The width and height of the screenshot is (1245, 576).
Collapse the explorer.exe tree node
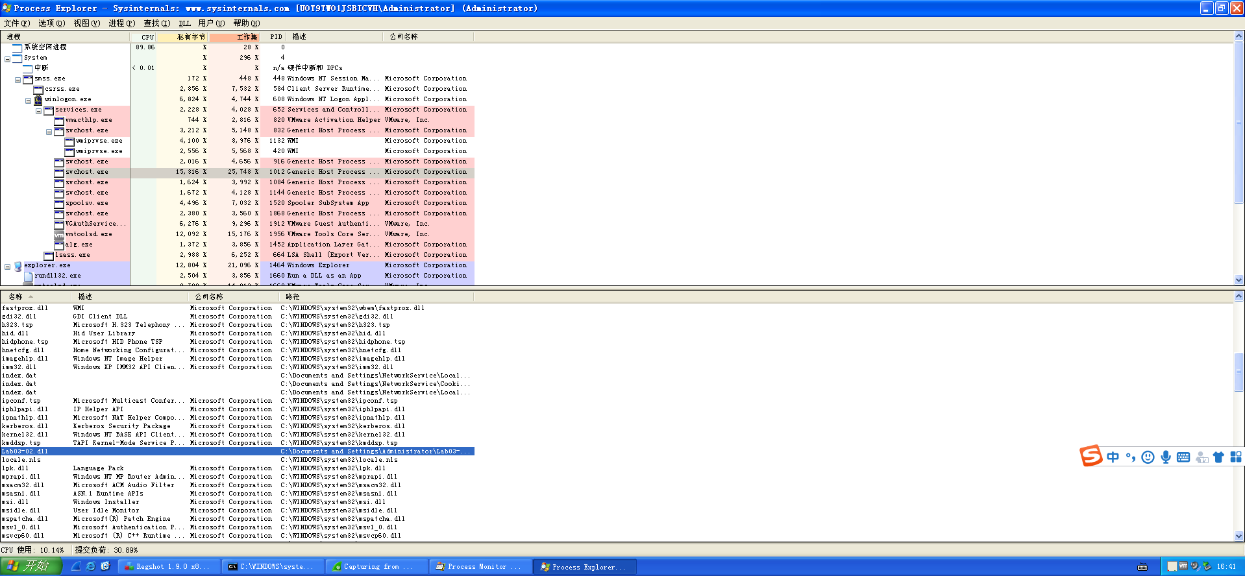[x=7, y=267]
